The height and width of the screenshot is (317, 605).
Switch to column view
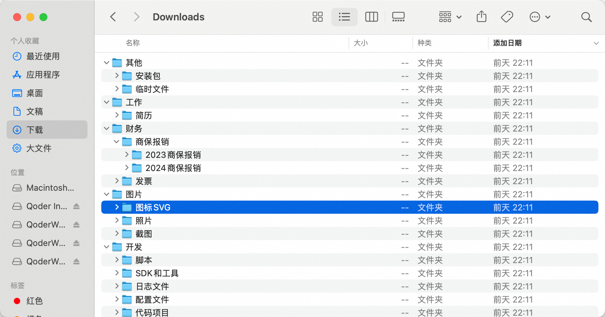click(x=372, y=17)
